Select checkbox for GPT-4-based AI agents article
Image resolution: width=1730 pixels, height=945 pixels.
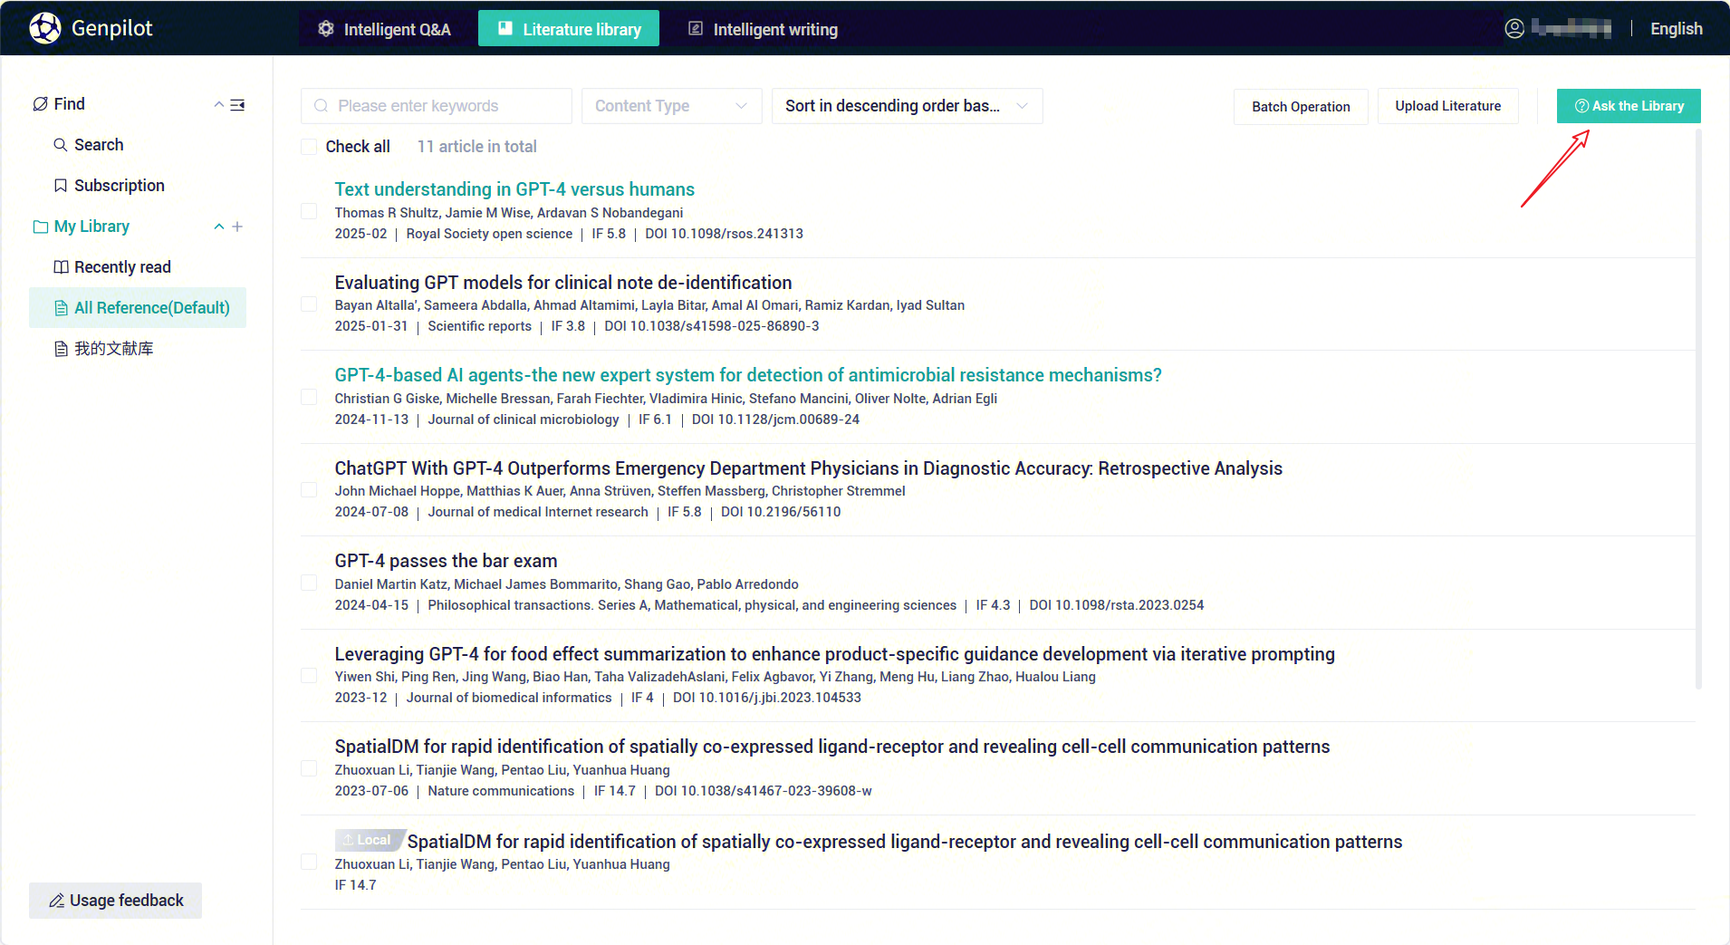(x=309, y=397)
